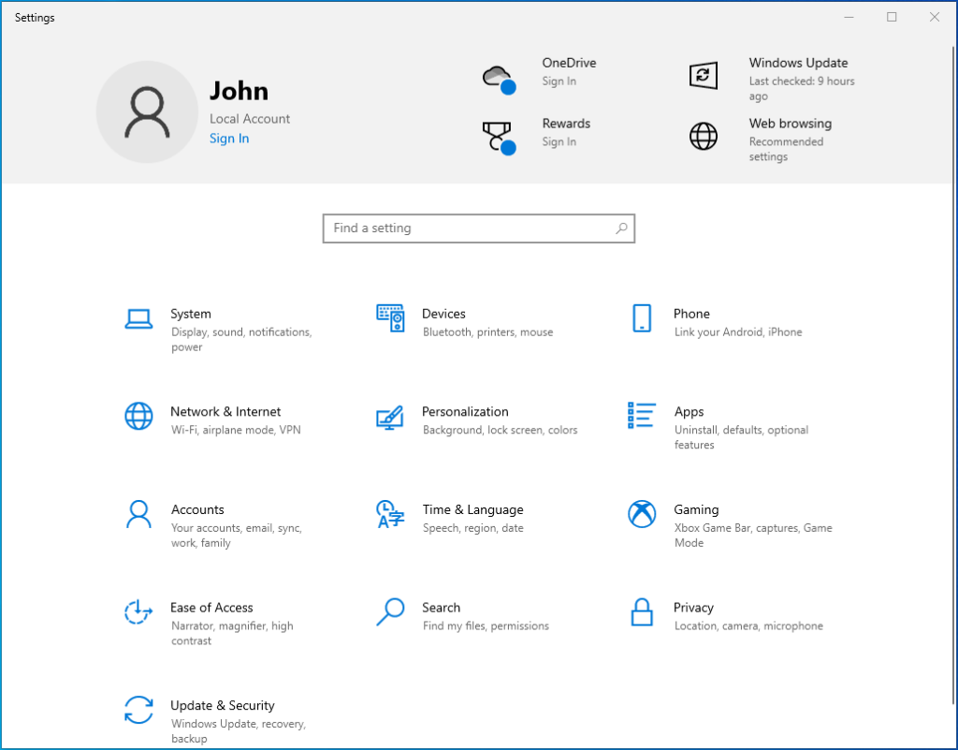
Task: Open Personalization settings
Action: (x=465, y=417)
